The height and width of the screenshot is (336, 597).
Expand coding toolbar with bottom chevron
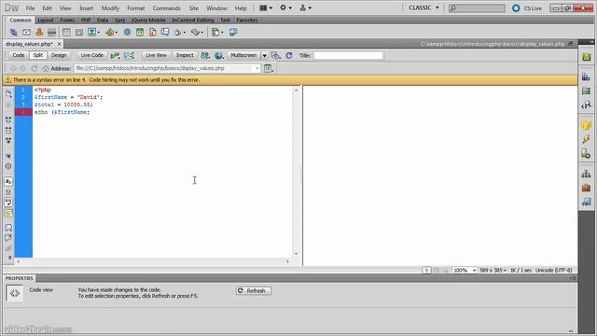9,259
